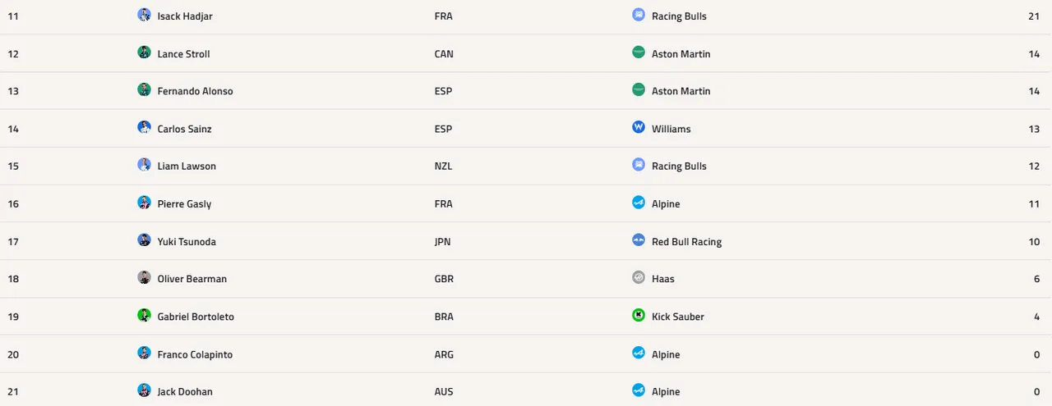Click Jack Doohan's driver avatar
Image resolution: width=1052 pixels, height=406 pixels.
click(145, 390)
